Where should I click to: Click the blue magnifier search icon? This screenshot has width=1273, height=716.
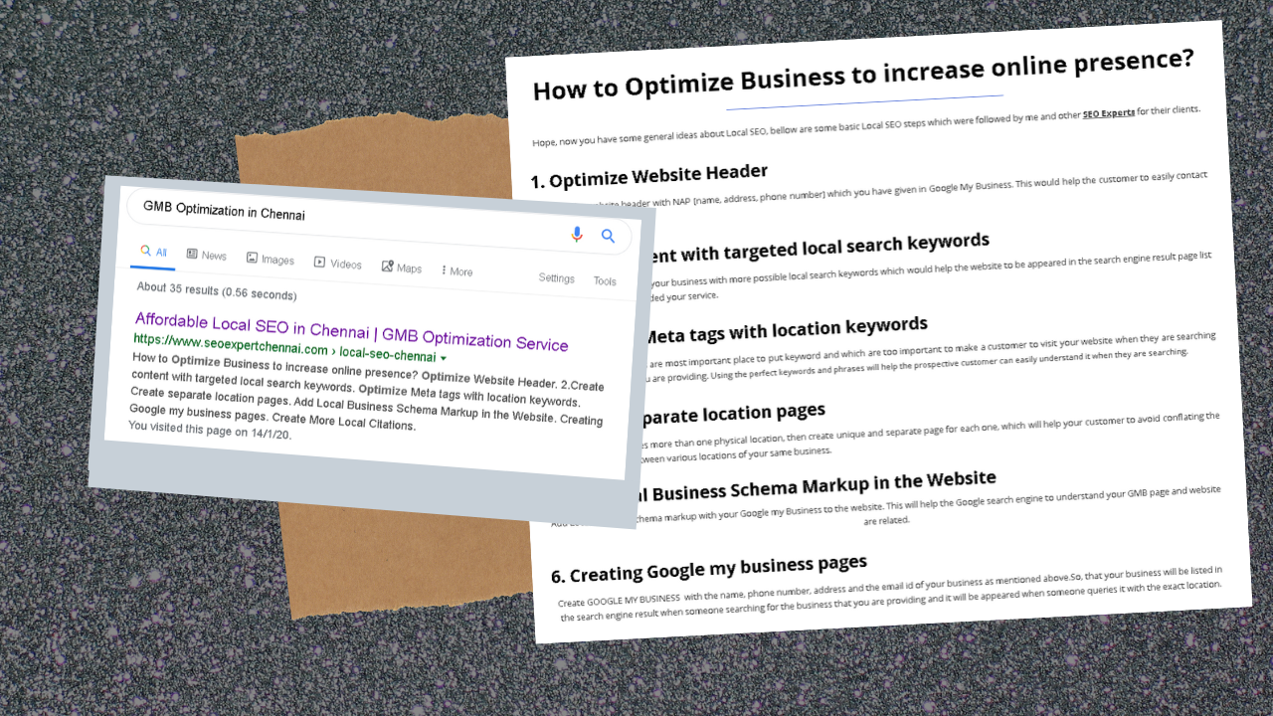point(608,236)
